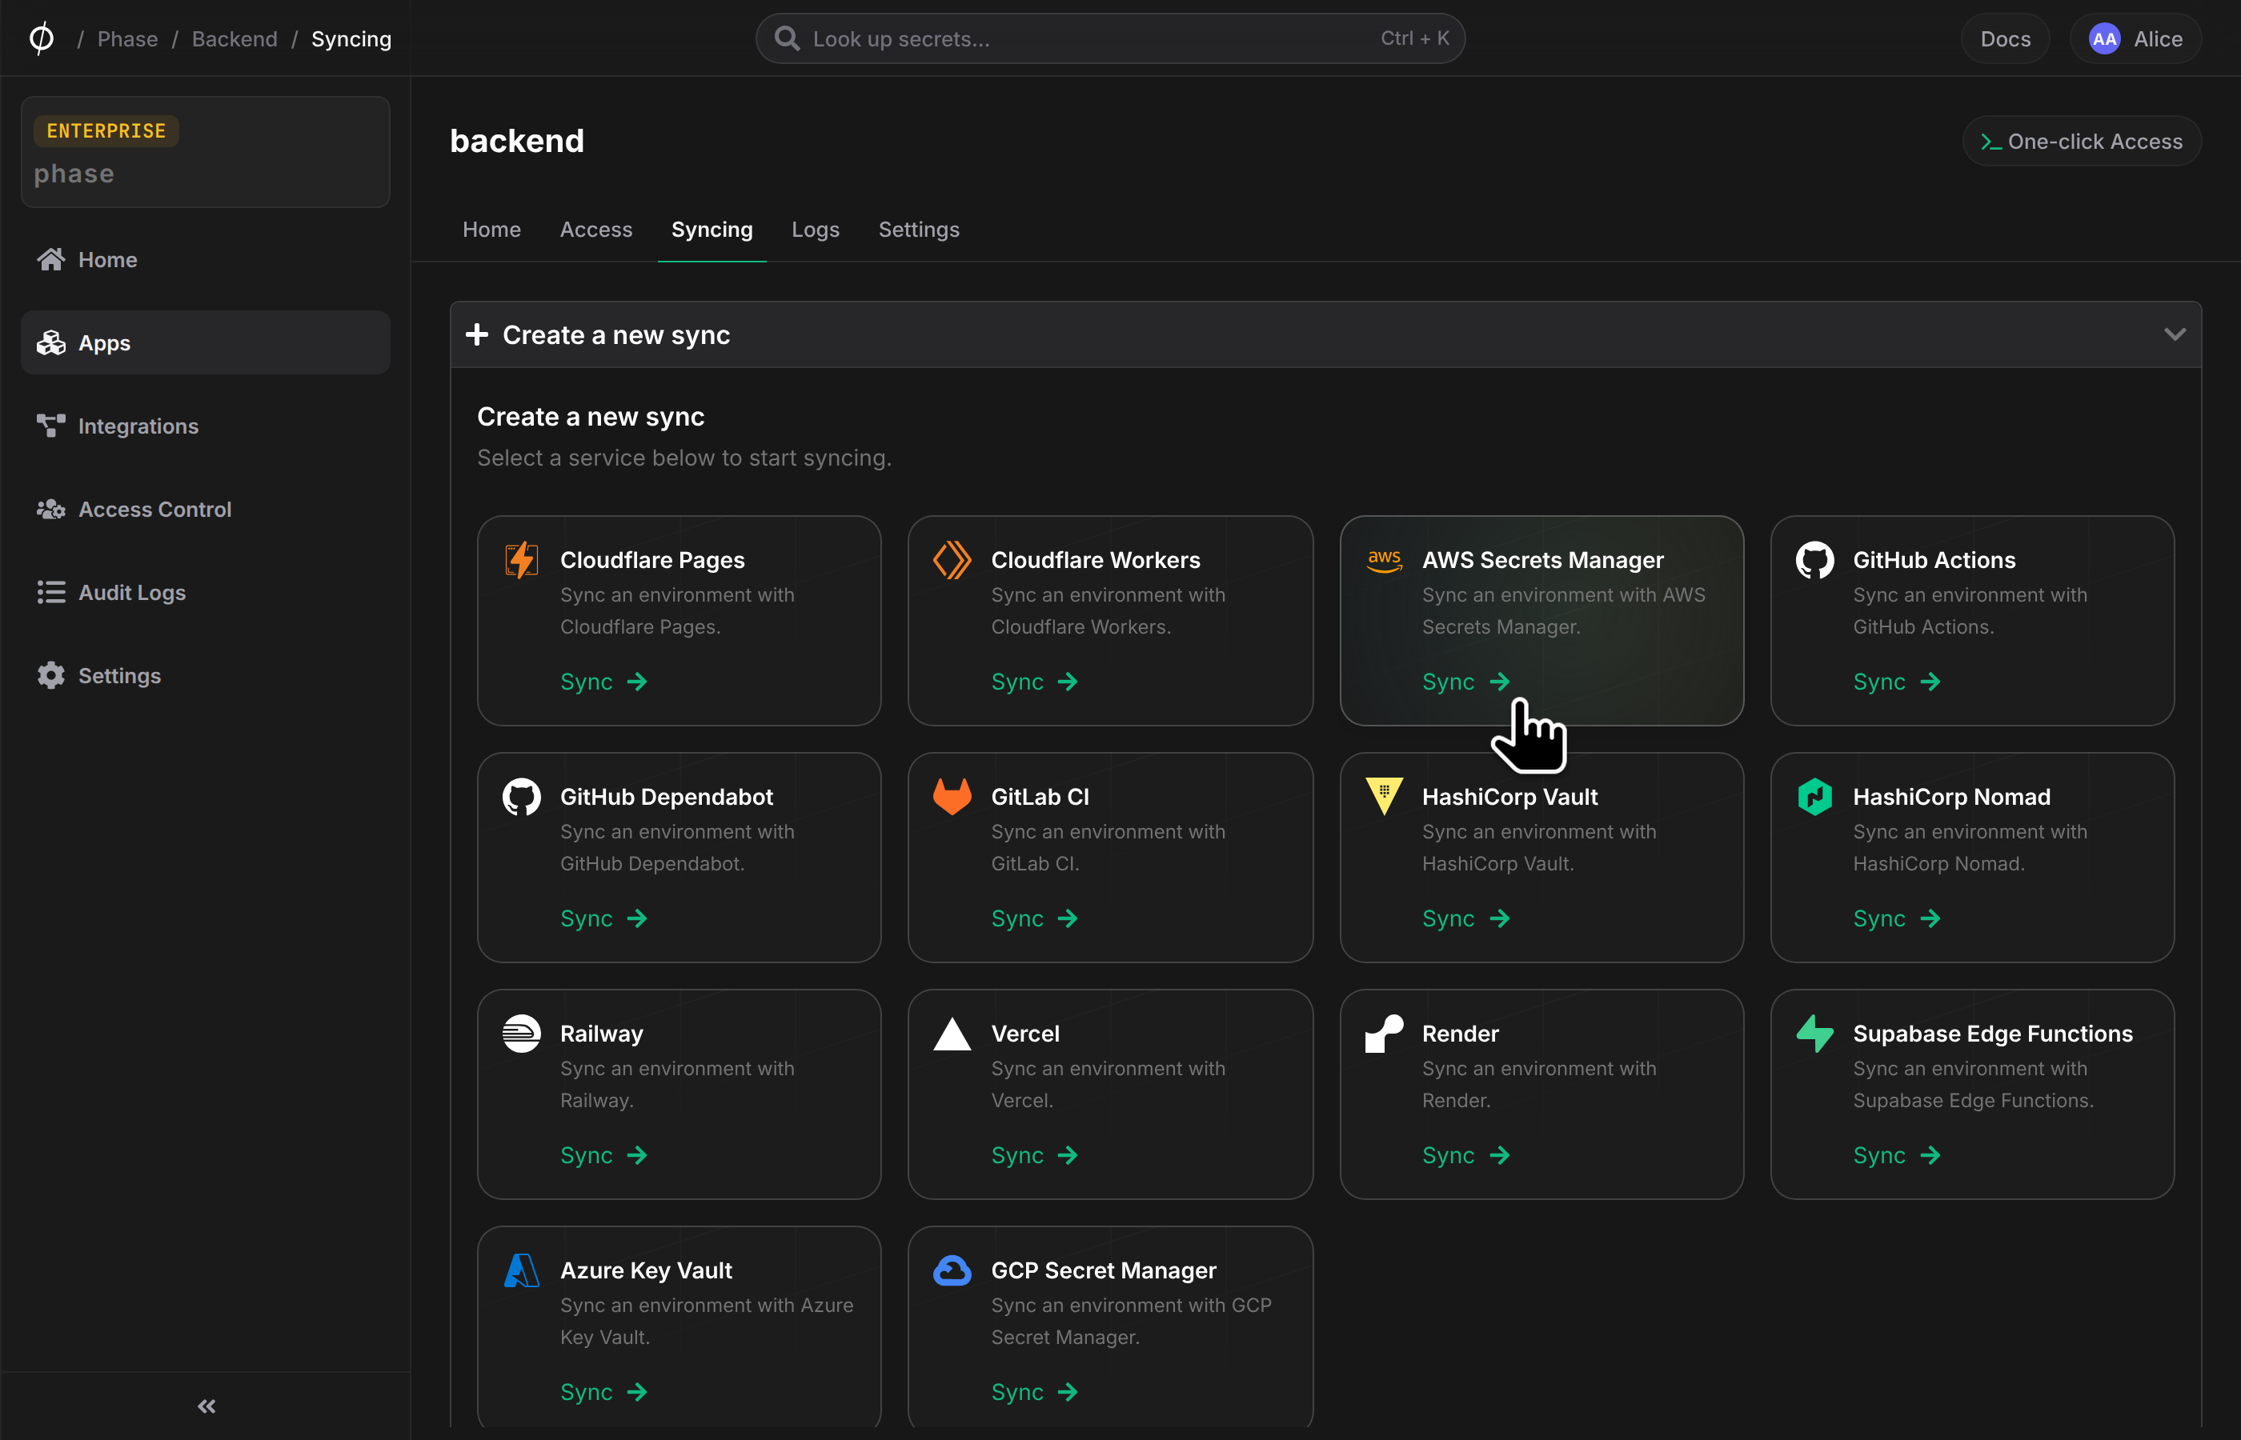Go to Backend in the breadcrumb

click(235, 38)
